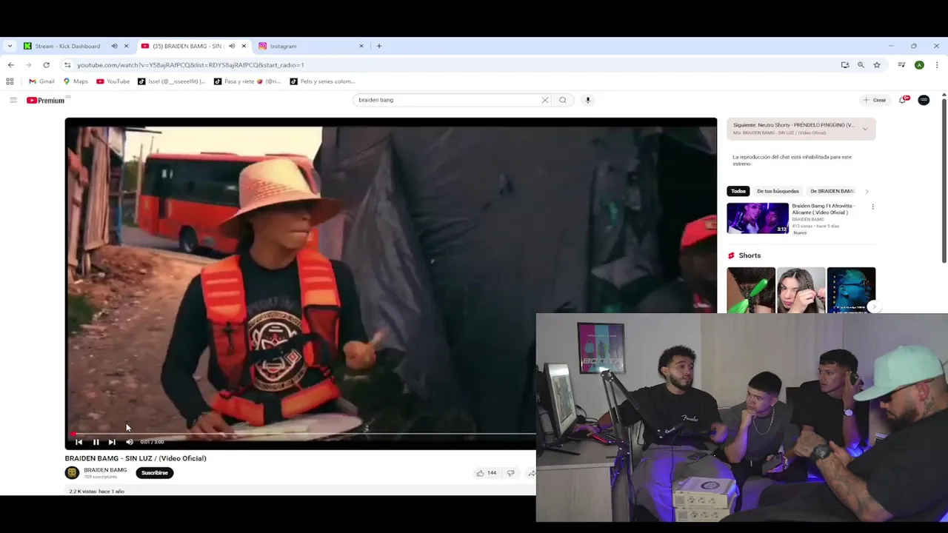Dislike the video with thumbs down

point(510,473)
